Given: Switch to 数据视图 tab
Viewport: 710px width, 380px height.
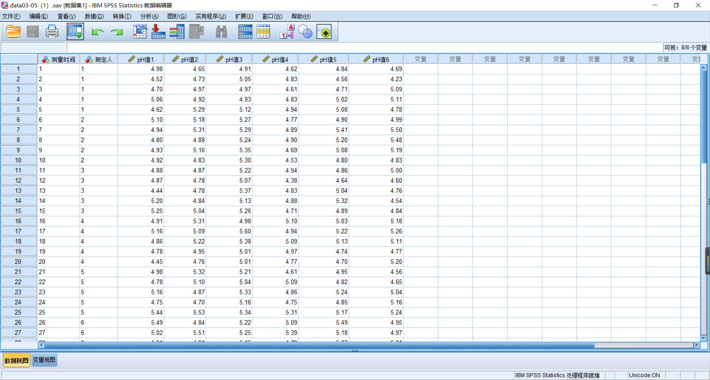Looking at the screenshot, I should pos(17,360).
